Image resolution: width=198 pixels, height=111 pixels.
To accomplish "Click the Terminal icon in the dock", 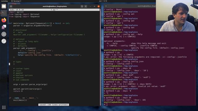I will (x=4, y=13).
